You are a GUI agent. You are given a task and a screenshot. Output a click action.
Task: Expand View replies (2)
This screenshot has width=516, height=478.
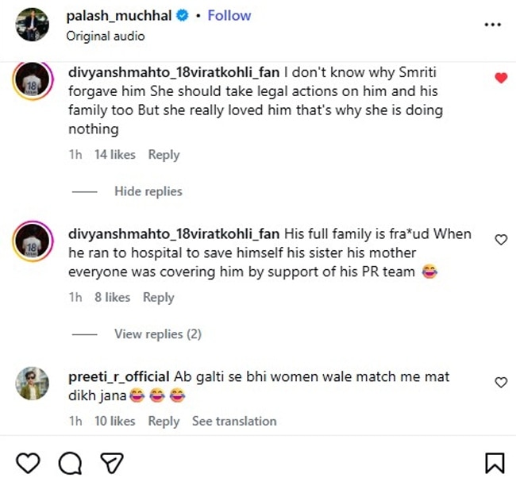coord(157,334)
